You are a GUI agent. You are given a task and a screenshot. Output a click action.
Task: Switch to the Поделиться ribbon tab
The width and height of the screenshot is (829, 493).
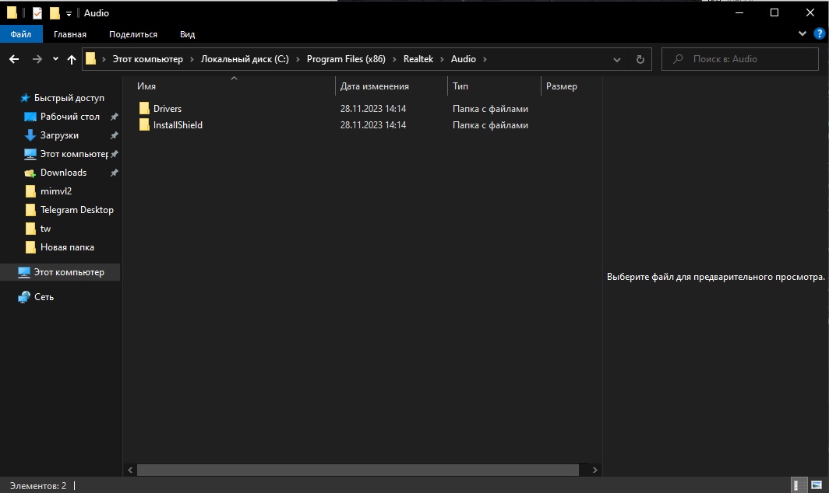[133, 34]
